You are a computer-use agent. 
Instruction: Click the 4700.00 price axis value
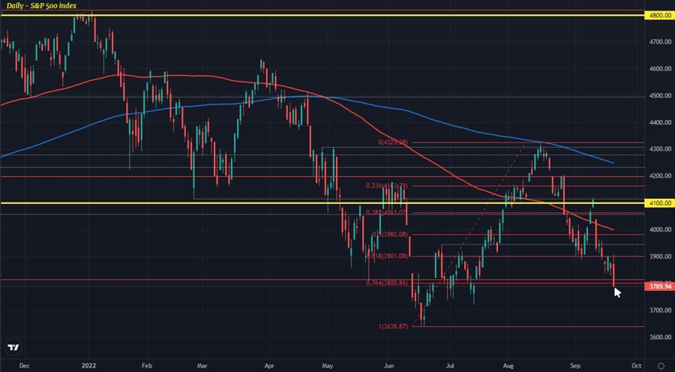[661, 42]
